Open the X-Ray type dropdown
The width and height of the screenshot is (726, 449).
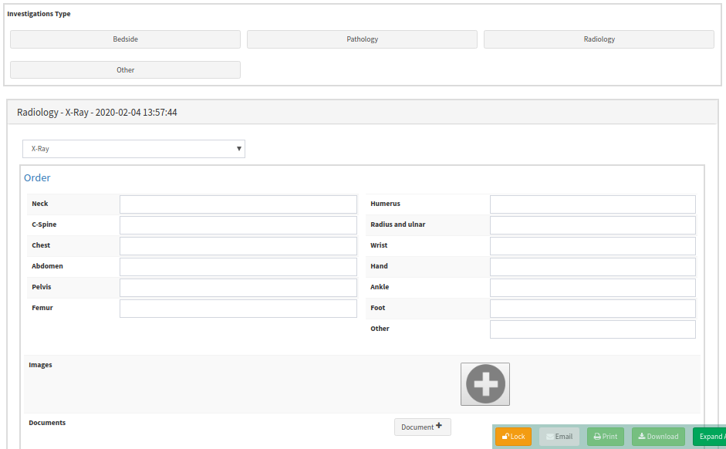[133, 149]
